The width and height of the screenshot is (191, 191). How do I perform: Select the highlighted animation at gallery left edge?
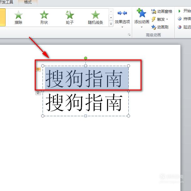click(x=3, y=18)
